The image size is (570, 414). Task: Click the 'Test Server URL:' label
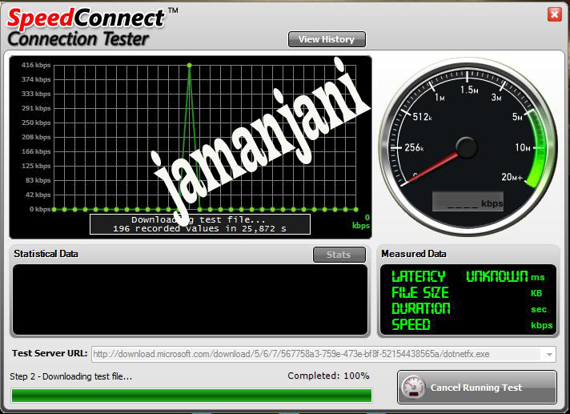(50, 353)
